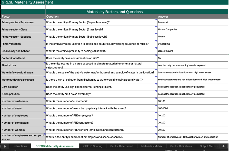This screenshot has width=229, height=152.
Task: Select the 'Question' column header cell
Action: [x=102, y=16]
